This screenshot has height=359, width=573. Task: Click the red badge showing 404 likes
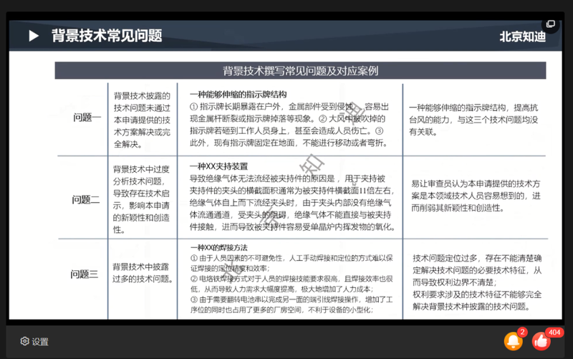(x=554, y=332)
